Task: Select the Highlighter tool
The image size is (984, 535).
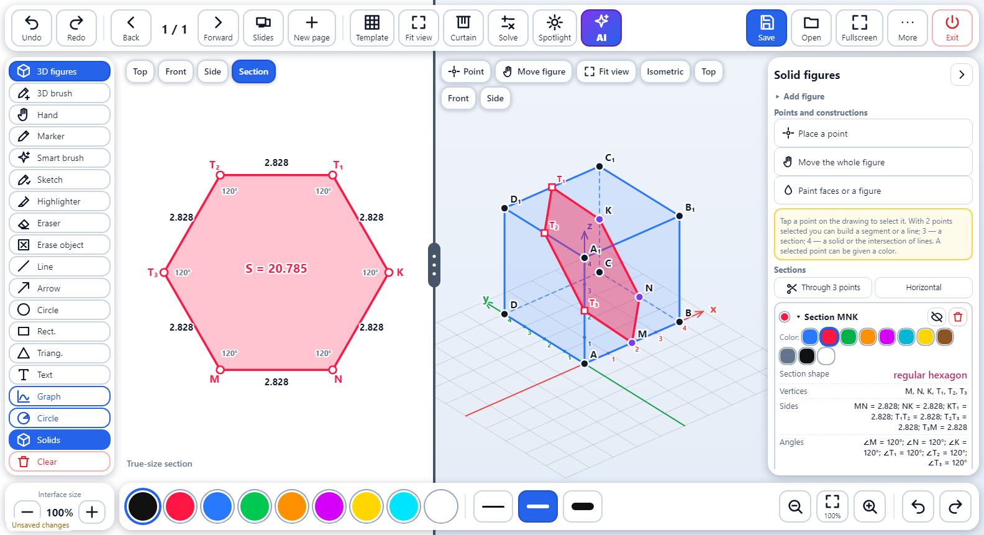Action: 60,201
